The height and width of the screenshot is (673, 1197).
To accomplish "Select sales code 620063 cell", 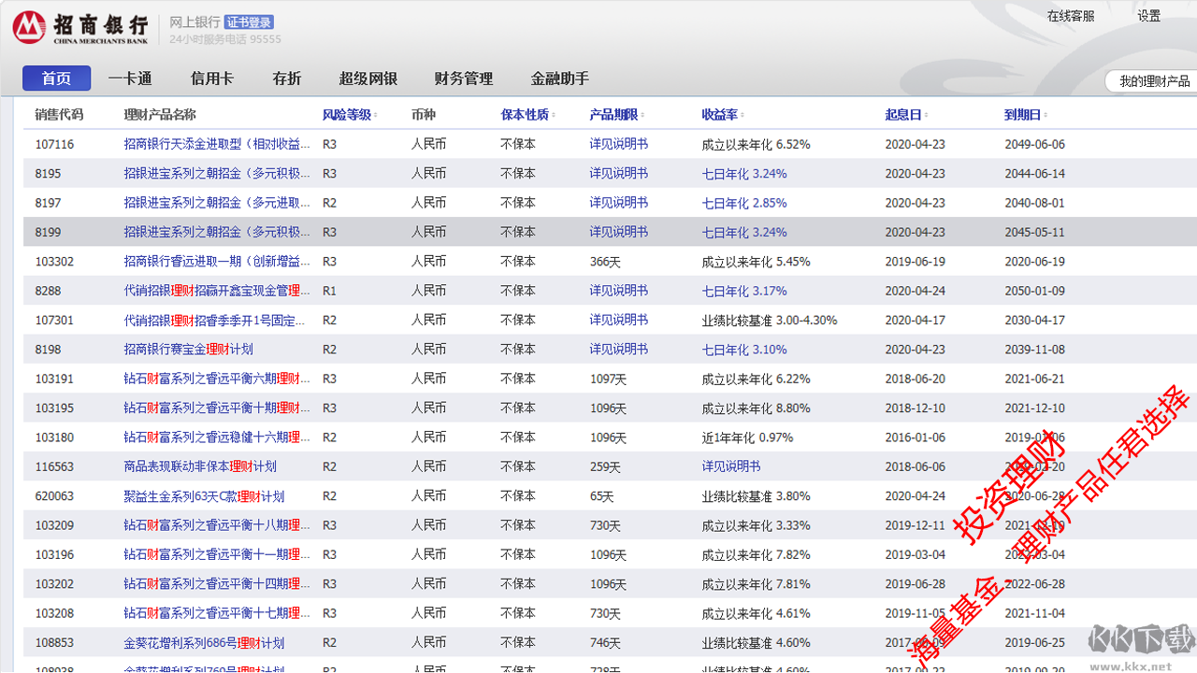I will (x=54, y=496).
